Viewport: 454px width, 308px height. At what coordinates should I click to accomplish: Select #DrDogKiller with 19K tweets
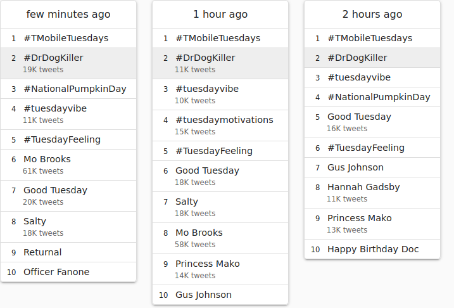pos(68,63)
